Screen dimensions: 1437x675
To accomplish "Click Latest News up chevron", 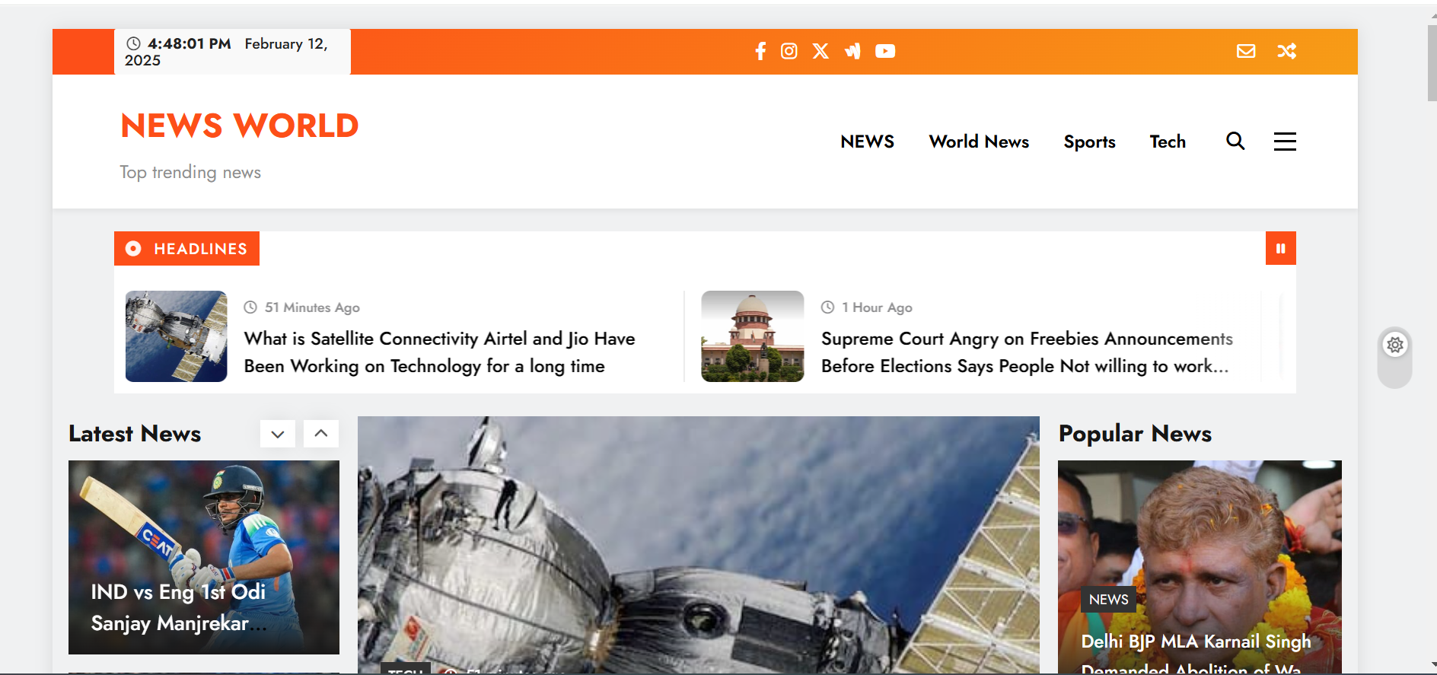I will click(321, 434).
